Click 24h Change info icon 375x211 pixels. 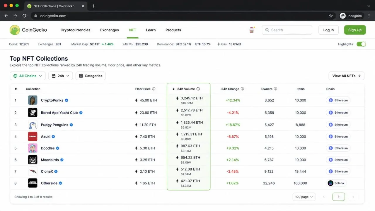click(242, 89)
